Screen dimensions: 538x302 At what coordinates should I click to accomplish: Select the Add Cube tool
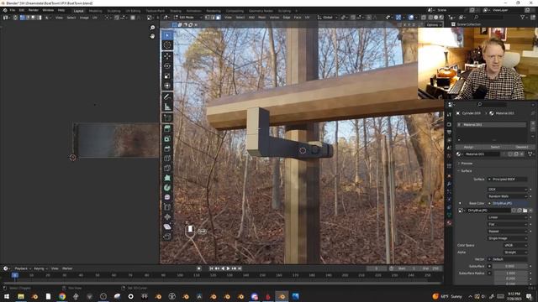167,117
